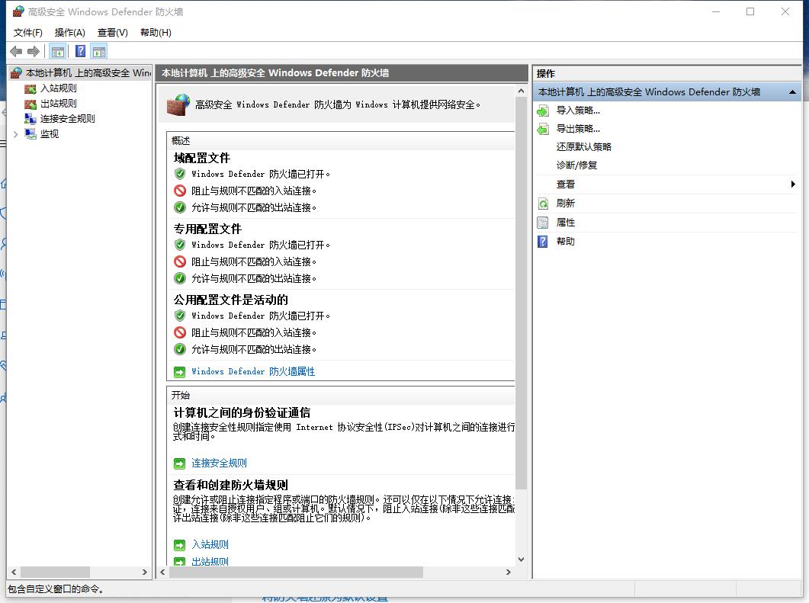This screenshot has height=603, width=809.
Task: Open the 连接安全规则 link in center pane
Action: tap(219, 463)
